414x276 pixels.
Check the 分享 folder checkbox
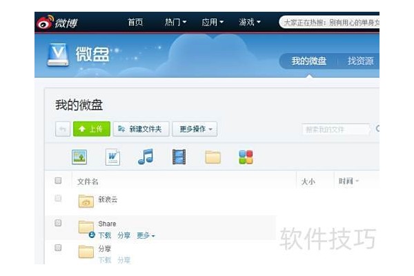click(x=58, y=248)
